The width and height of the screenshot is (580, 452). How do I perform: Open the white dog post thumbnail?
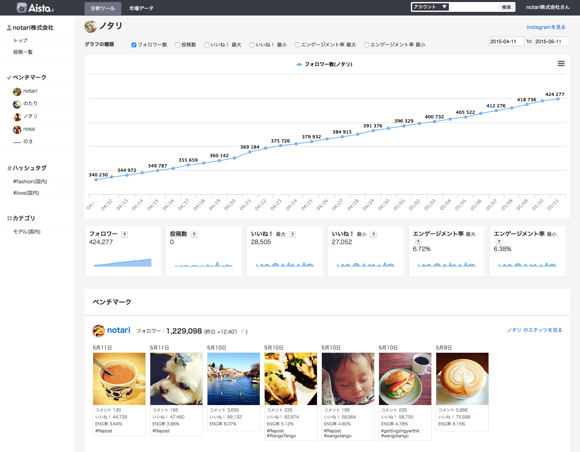pyautogui.click(x=176, y=379)
